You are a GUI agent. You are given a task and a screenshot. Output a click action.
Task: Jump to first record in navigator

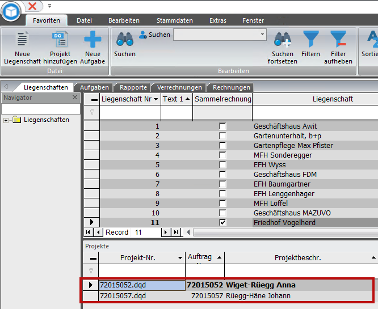(x=88, y=232)
